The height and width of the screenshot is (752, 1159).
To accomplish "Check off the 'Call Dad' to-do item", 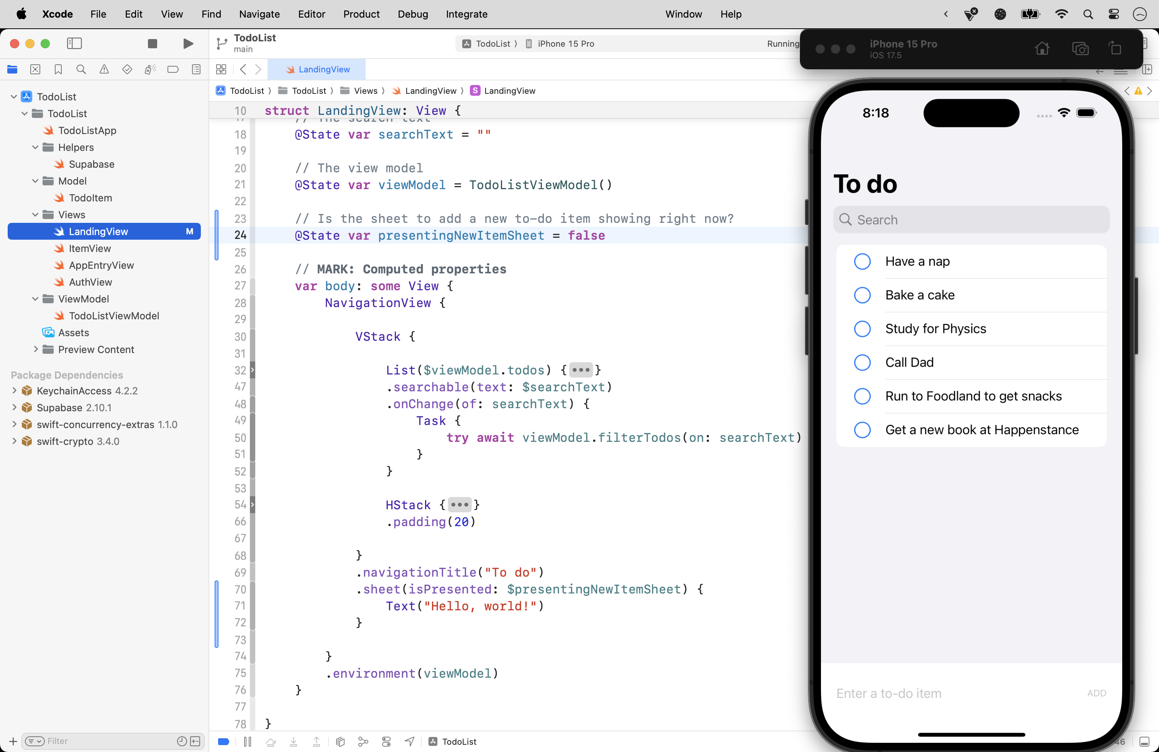I will pos(862,362).
